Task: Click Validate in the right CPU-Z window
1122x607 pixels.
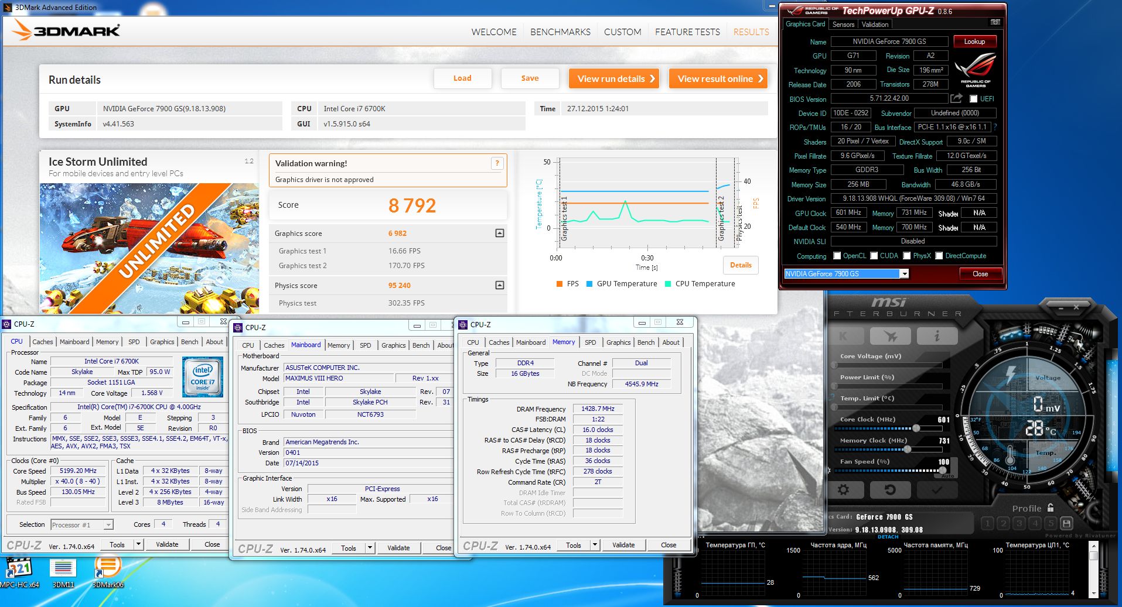Action: (623, 545)
